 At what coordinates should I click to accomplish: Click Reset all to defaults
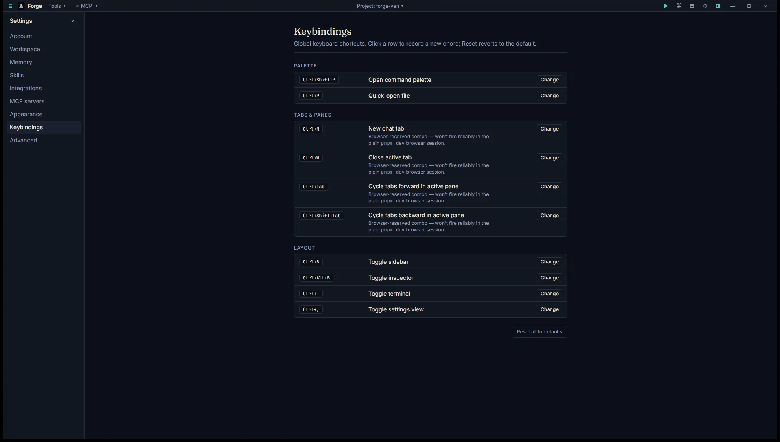(539, 332)
